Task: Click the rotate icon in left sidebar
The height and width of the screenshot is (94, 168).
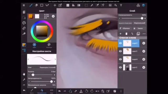Action: (24, 23)
